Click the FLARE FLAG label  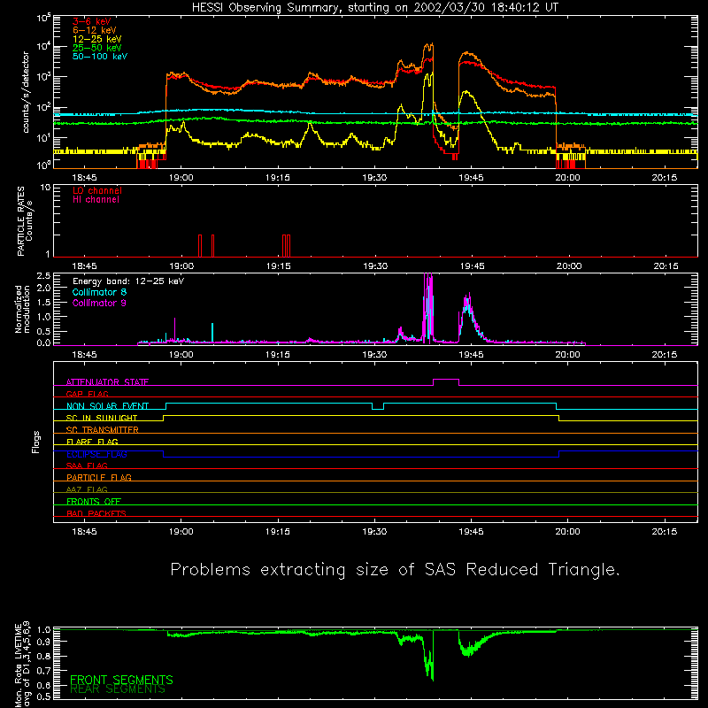coord(92,442)
